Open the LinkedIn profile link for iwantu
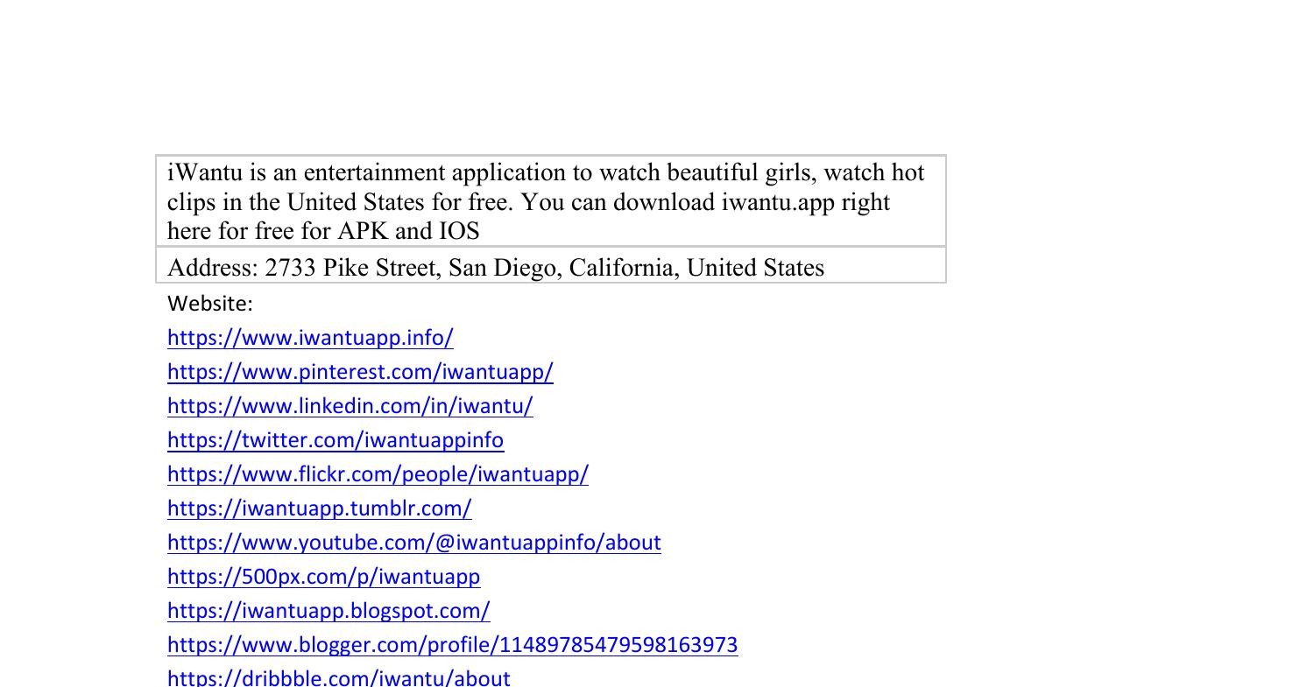Viewport: 1314px width, 687px height. point(350,405)
